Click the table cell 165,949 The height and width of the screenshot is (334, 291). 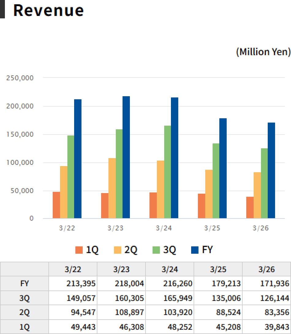click(x=170, y=298)
